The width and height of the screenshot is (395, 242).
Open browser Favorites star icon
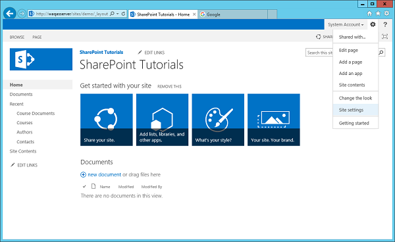[378, 14]
